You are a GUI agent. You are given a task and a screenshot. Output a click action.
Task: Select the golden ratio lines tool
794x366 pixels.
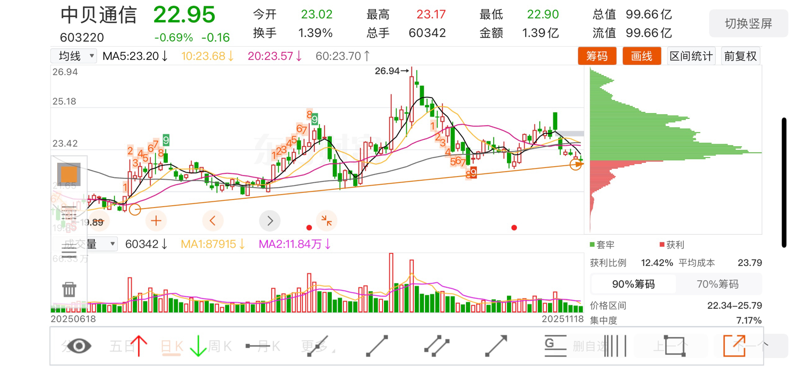pyautogui.click(x=556, y=346)
